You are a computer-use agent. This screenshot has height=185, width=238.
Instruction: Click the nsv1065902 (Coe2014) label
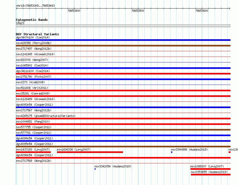coord(32,65)
